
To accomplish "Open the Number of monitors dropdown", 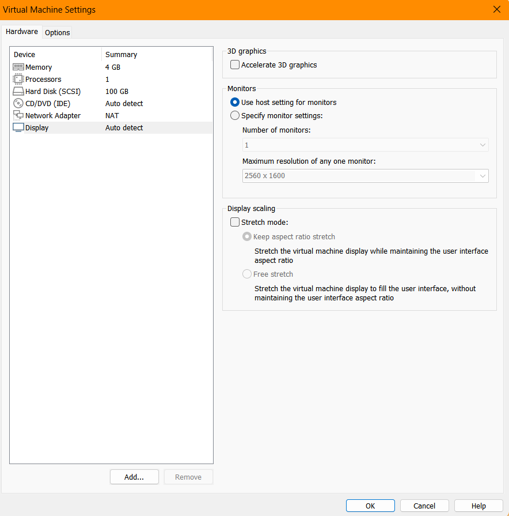I will pos(366,145).
